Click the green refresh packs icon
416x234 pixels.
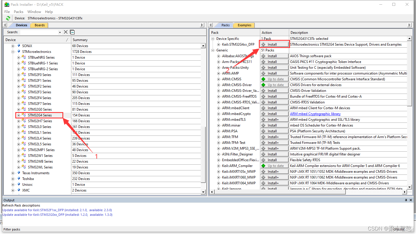pos(8,18)
